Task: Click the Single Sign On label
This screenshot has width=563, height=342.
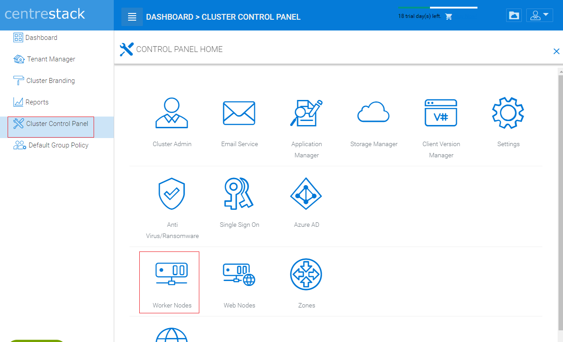Action: (x=240, y=225)
